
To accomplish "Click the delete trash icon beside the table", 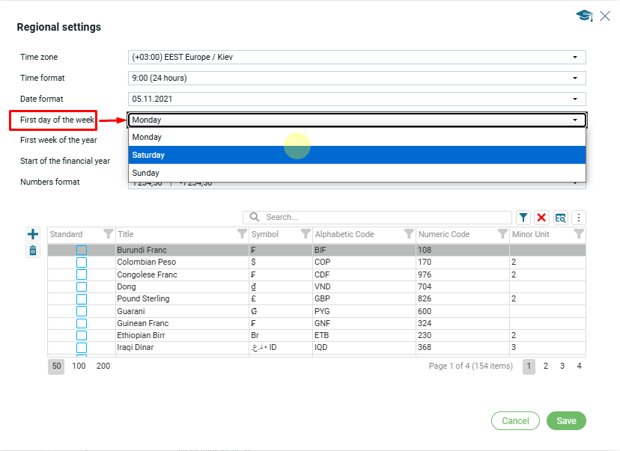I will pyautogui.click(x=33, y=251).
